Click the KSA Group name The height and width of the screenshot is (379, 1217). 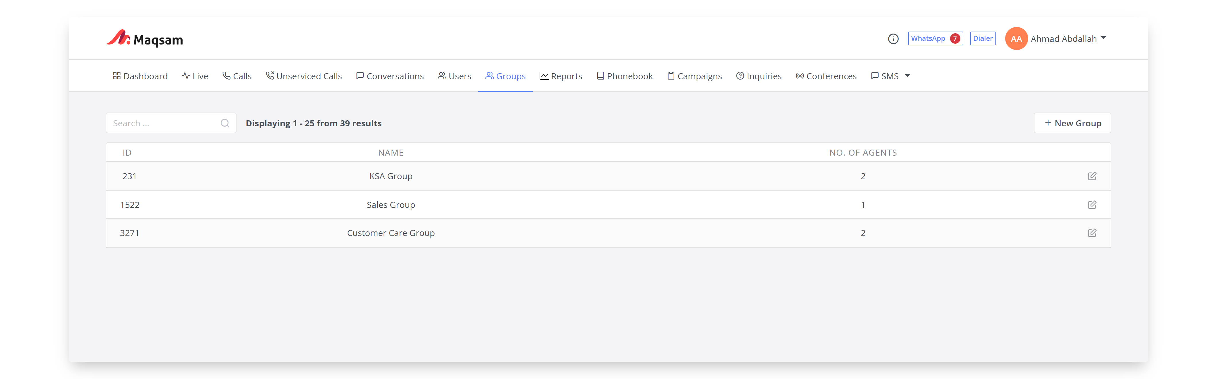[391, 176]
